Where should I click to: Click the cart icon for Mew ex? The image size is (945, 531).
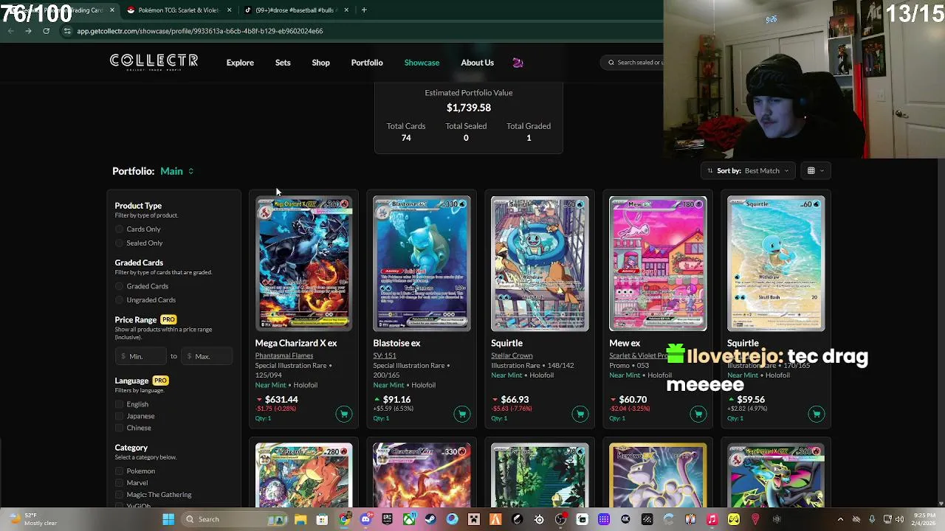click(x=698, y=414)
